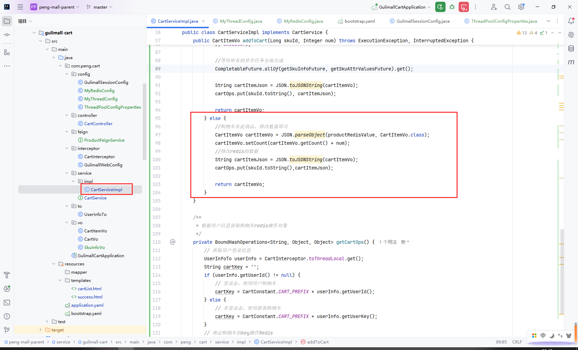Image resolution: width=578 pixels, height=350 pixels.
Task: Switch to ThreadPoolConfigProperties.java tab
Action: pyautogui.click(x=501, y=21)
